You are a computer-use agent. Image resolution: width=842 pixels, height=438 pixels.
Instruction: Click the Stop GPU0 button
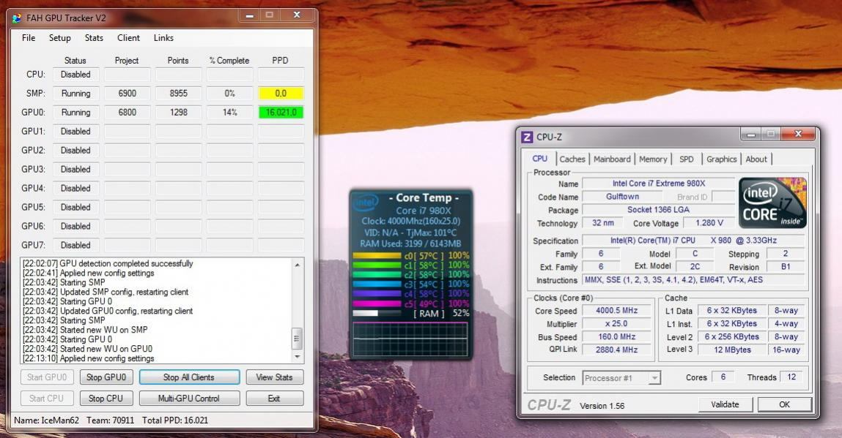pyautogui.click(x=106, y=377)
